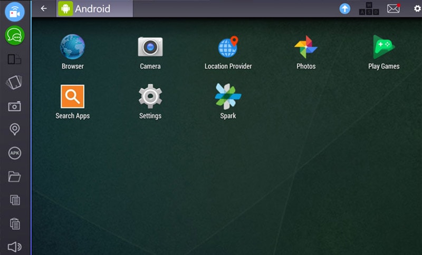422x255 pixels.
Task: Open the Browser app
Action: [x=72, y=47]
